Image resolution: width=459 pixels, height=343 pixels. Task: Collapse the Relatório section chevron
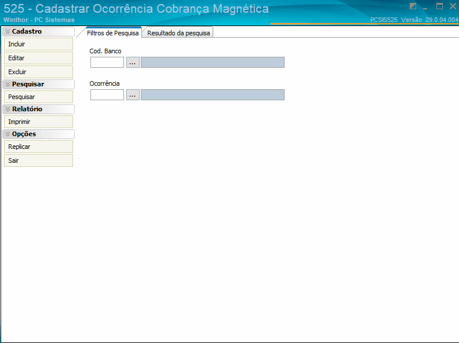point(8,109)
